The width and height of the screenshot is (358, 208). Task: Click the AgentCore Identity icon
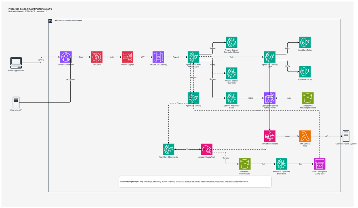point(305,72)
